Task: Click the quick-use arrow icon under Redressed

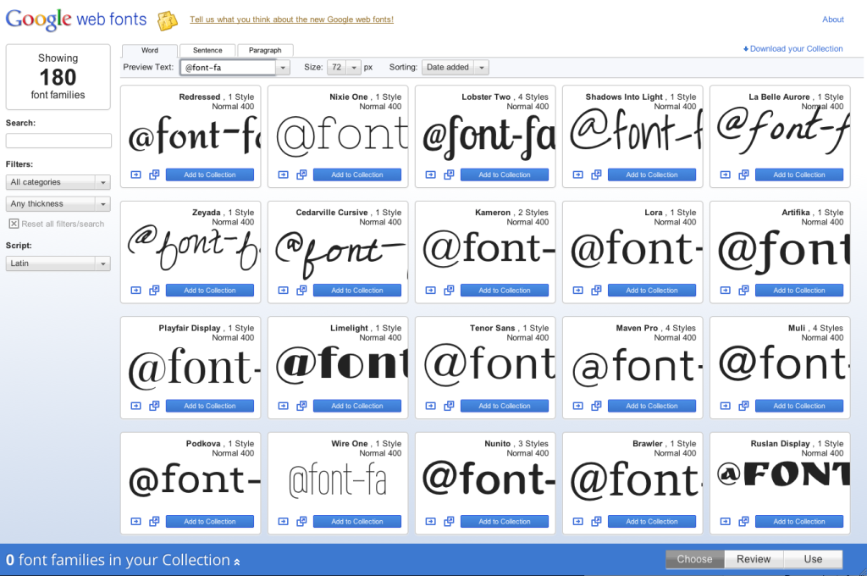Action: tap(136, 174)
